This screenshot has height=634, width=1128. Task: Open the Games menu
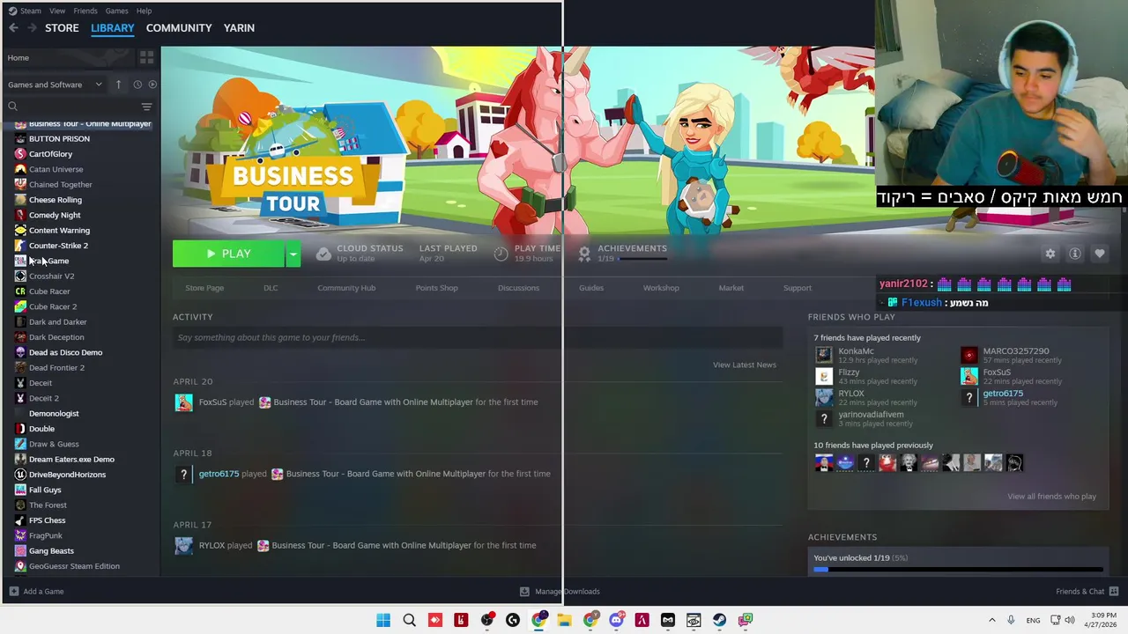point(116,11)
